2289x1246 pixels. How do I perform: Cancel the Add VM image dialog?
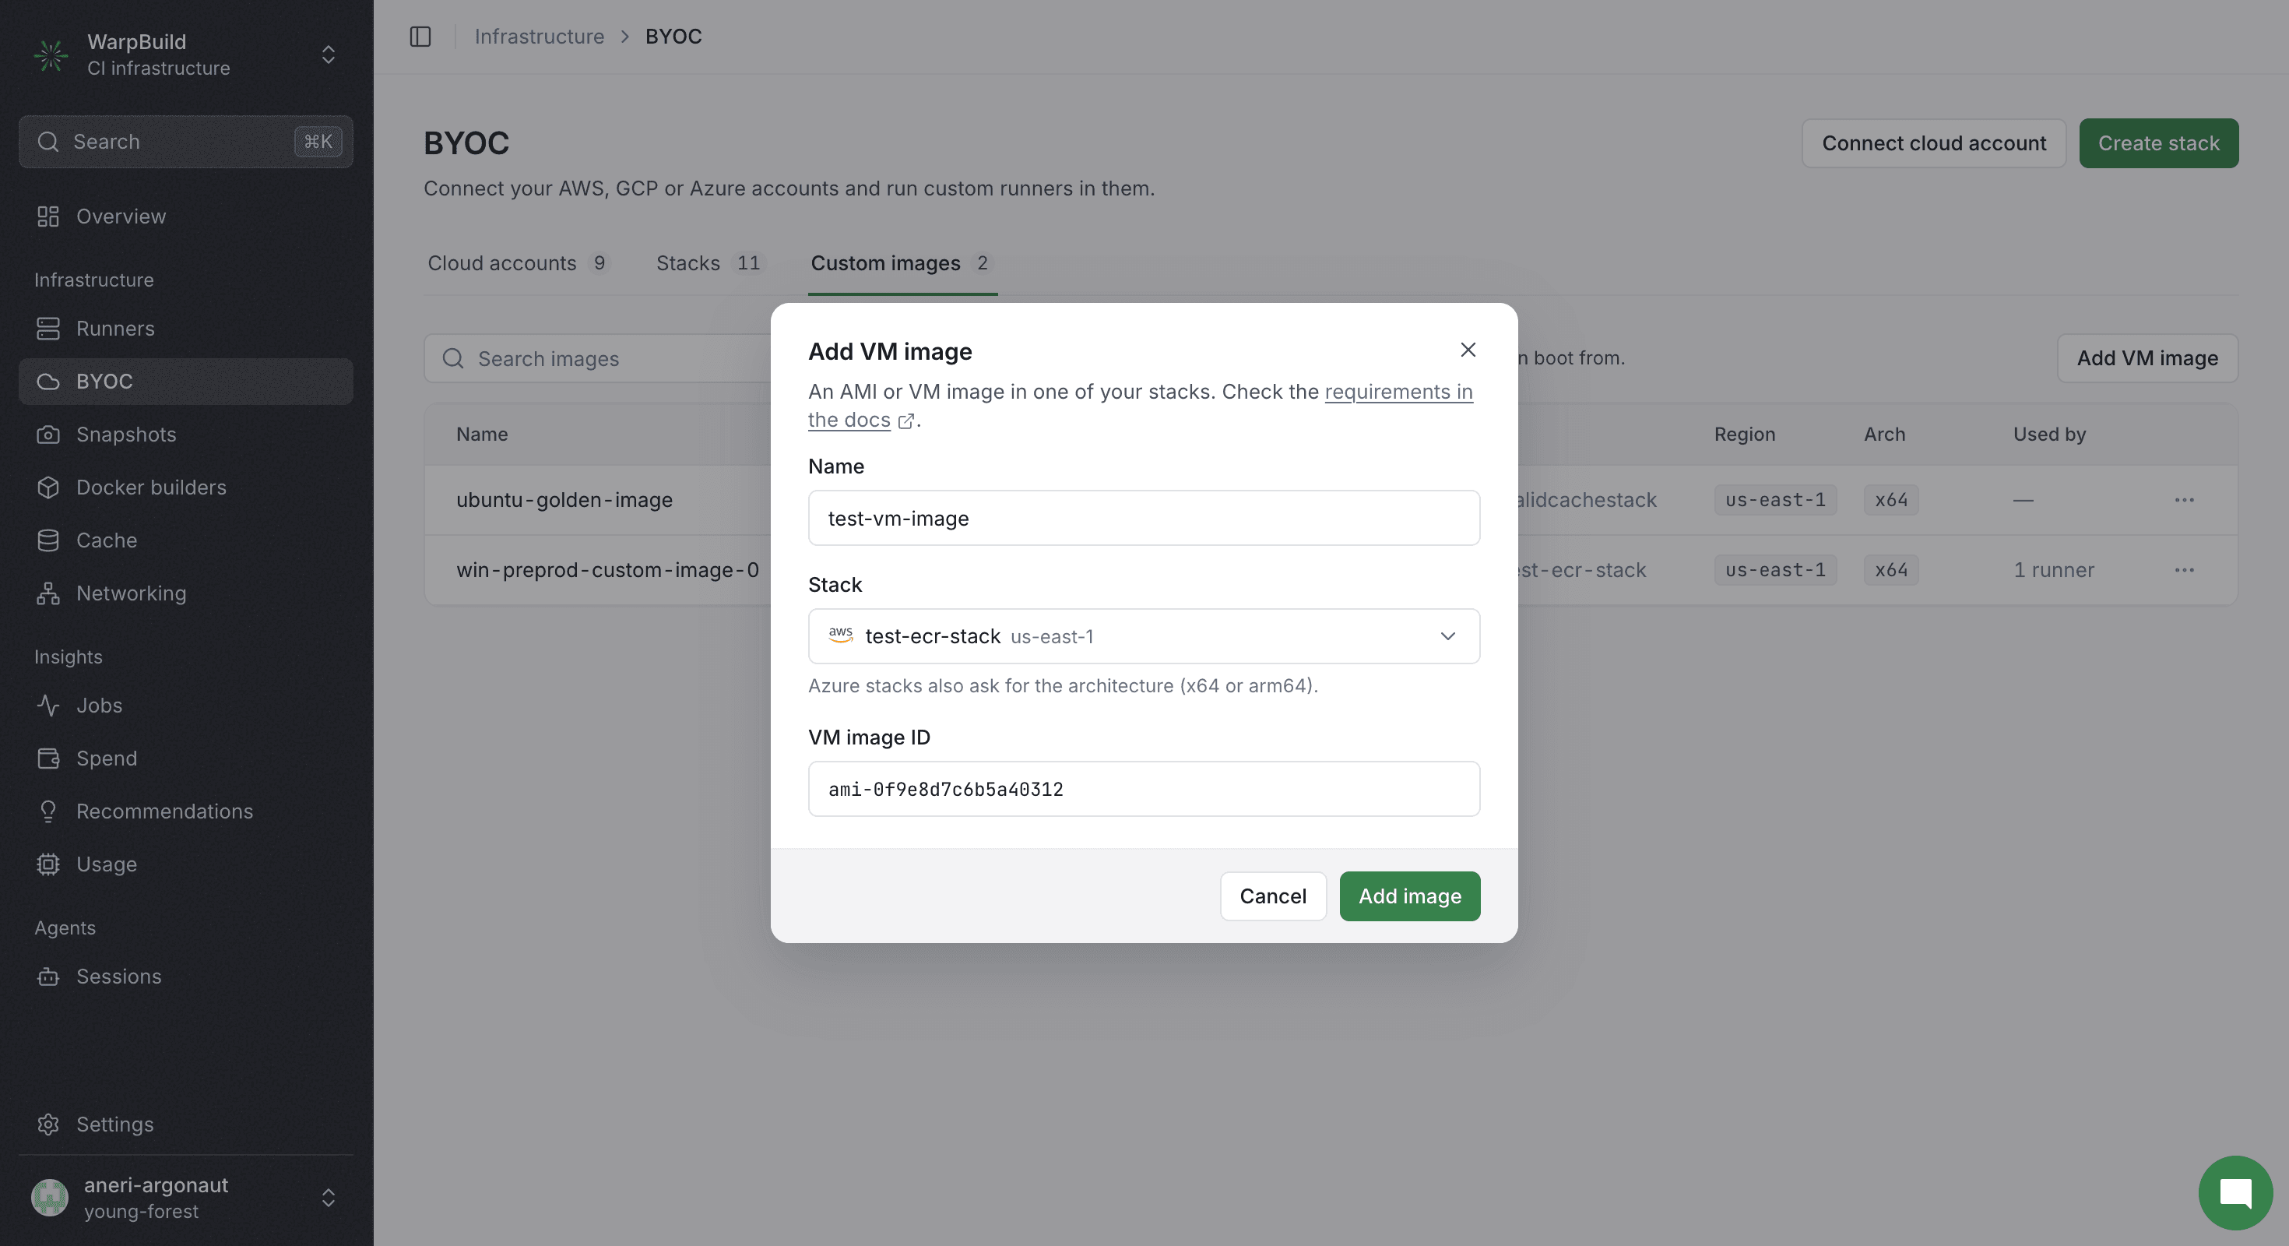(x=1272, y=896)
